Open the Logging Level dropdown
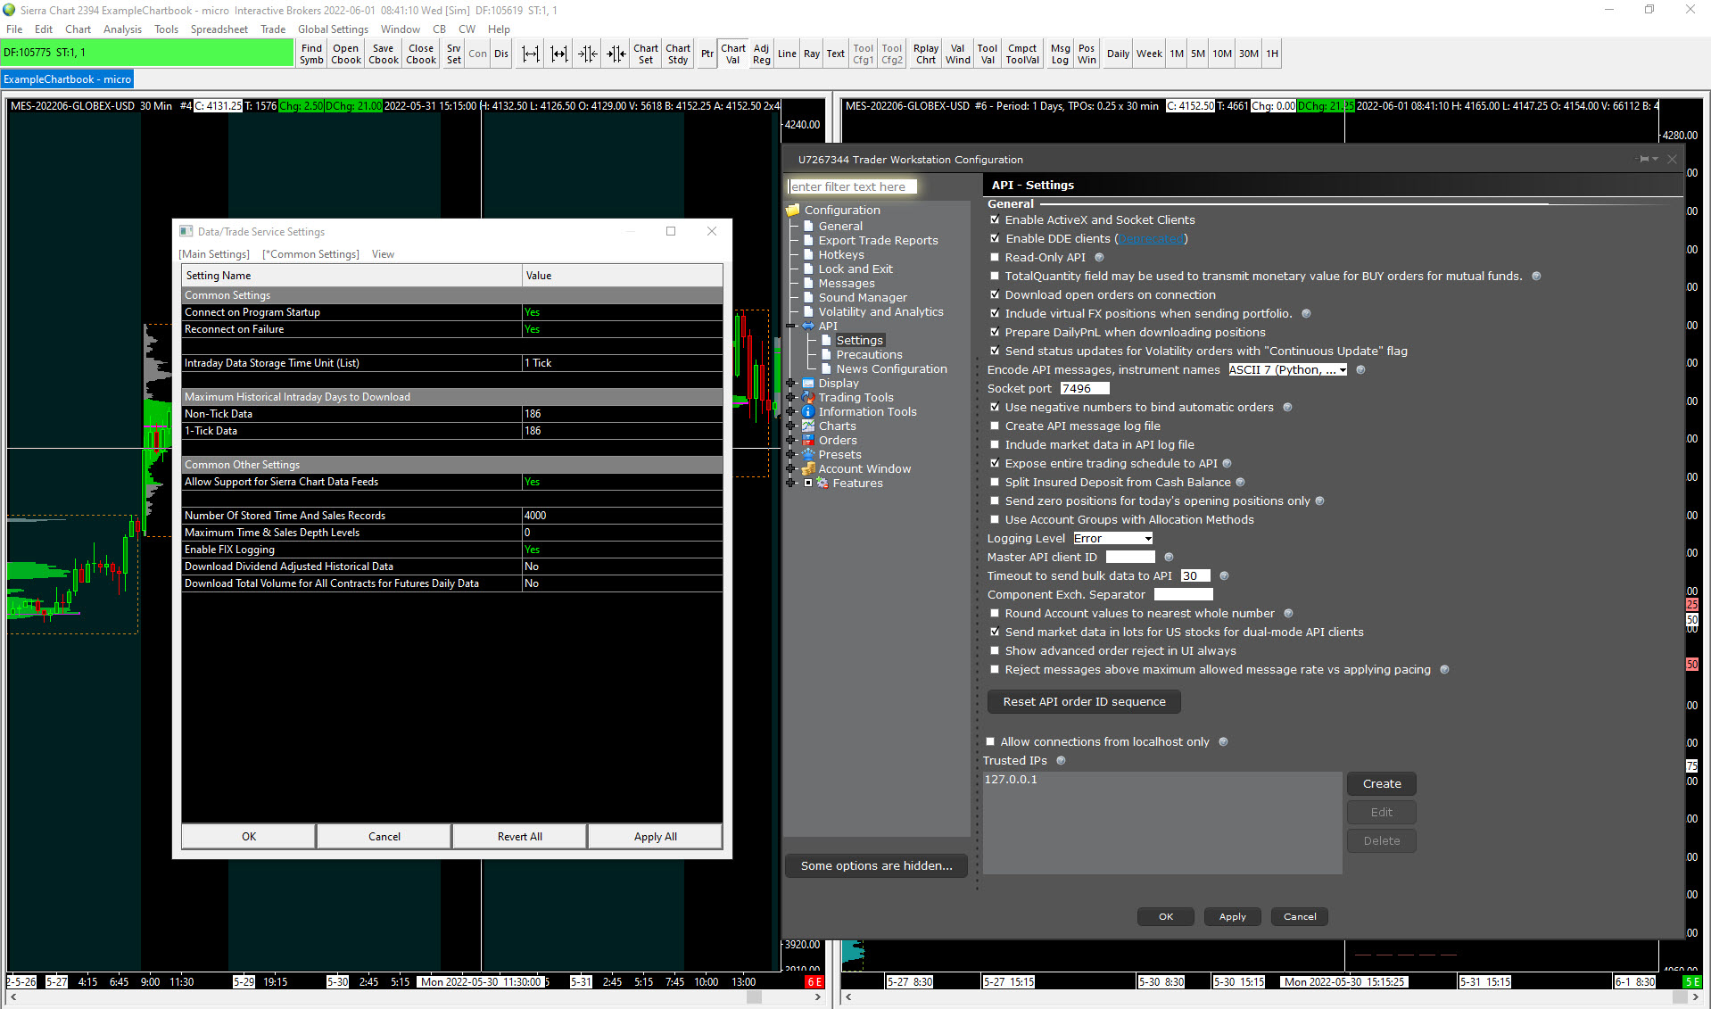1711x1009 pixels. 1112,539
